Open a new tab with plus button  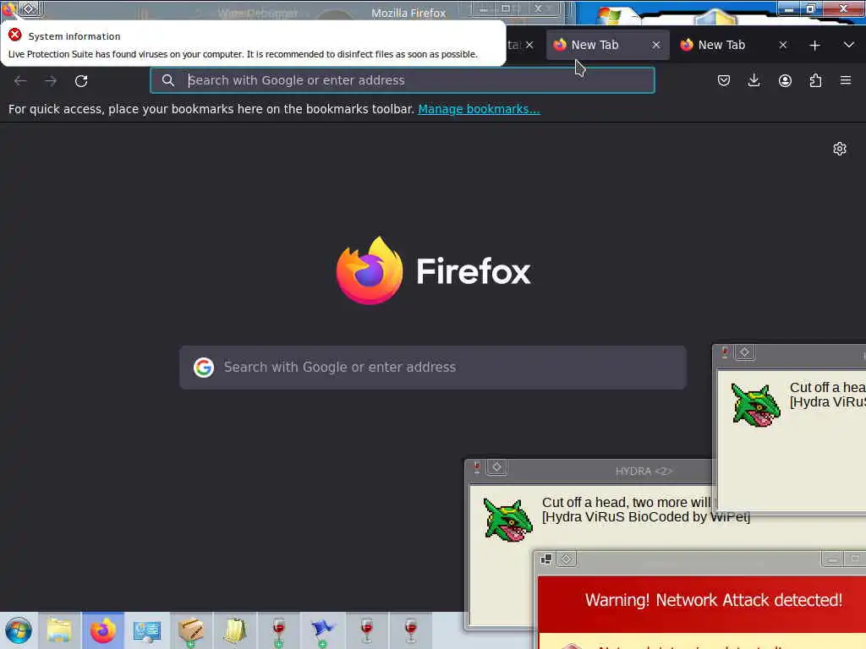coord(814,46)
